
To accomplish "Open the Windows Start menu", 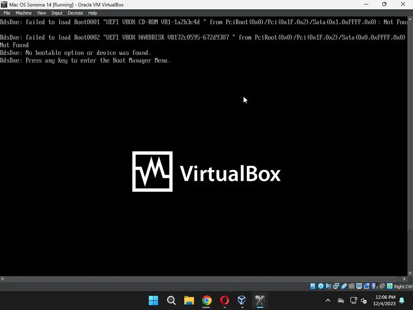I will pos(154,300).
